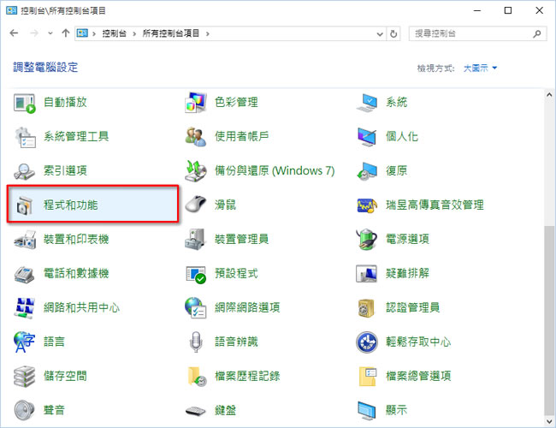
Task: Open the 滑鼠 mouse icon
Action: pyautogui.click(x=196, y=205)
